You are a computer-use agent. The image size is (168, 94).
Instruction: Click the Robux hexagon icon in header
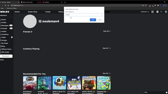coord(157,12)
